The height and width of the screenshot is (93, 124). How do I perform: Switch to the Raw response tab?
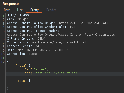click(x=7, y=10)
